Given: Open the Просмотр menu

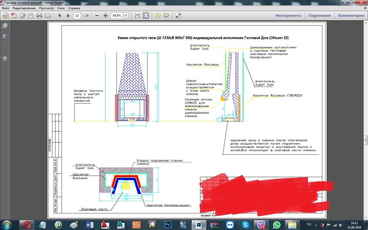Looking at the screenshot, I should tap(46, 8).
